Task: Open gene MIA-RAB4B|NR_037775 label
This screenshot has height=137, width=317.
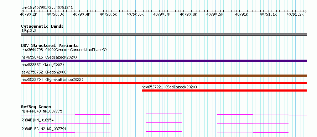Action: [x=42, y=111]
